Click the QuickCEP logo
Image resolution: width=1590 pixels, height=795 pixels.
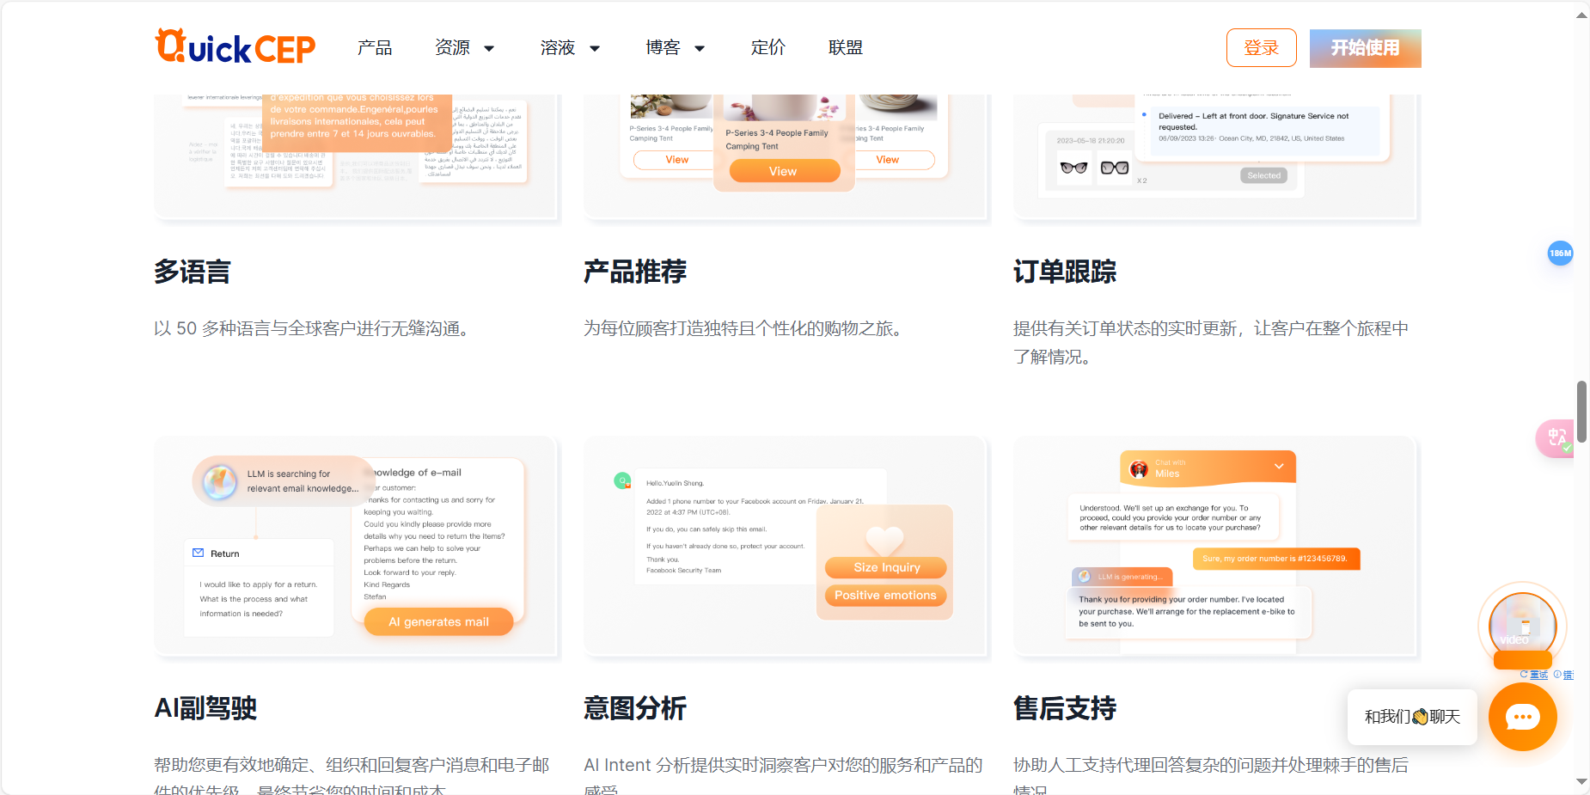click(235, 47)
